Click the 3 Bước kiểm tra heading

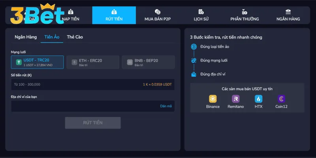click(226, 37)
